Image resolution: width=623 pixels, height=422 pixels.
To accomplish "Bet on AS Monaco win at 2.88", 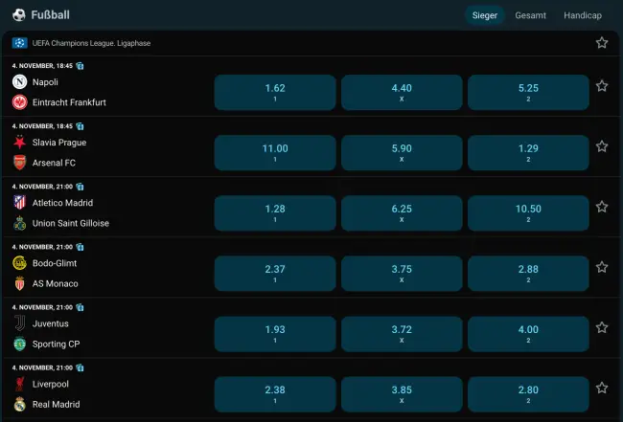I will [528, 274].
